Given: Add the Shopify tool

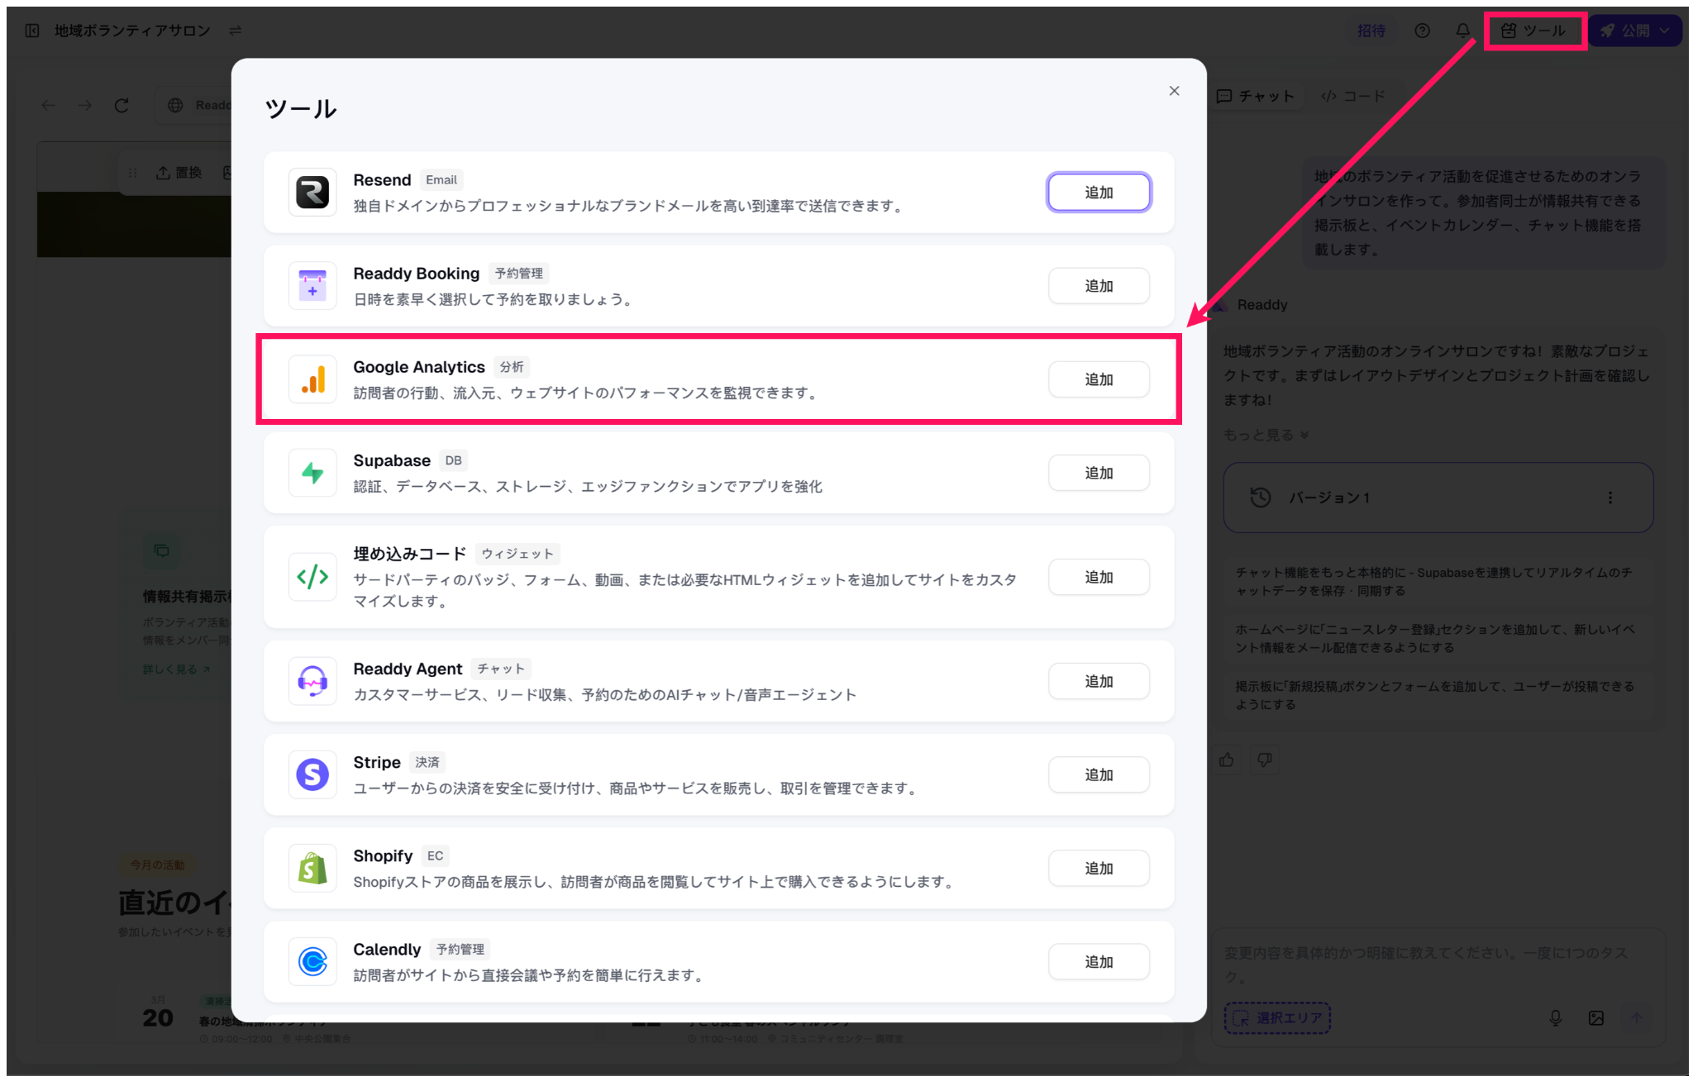Looking at the screenshot, I should coord(1099,868).
